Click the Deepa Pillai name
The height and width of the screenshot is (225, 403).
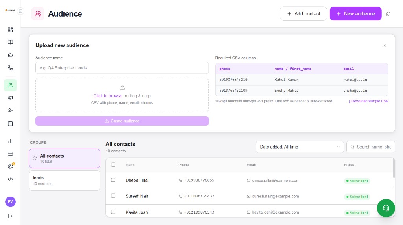click(x=137, y=180)
